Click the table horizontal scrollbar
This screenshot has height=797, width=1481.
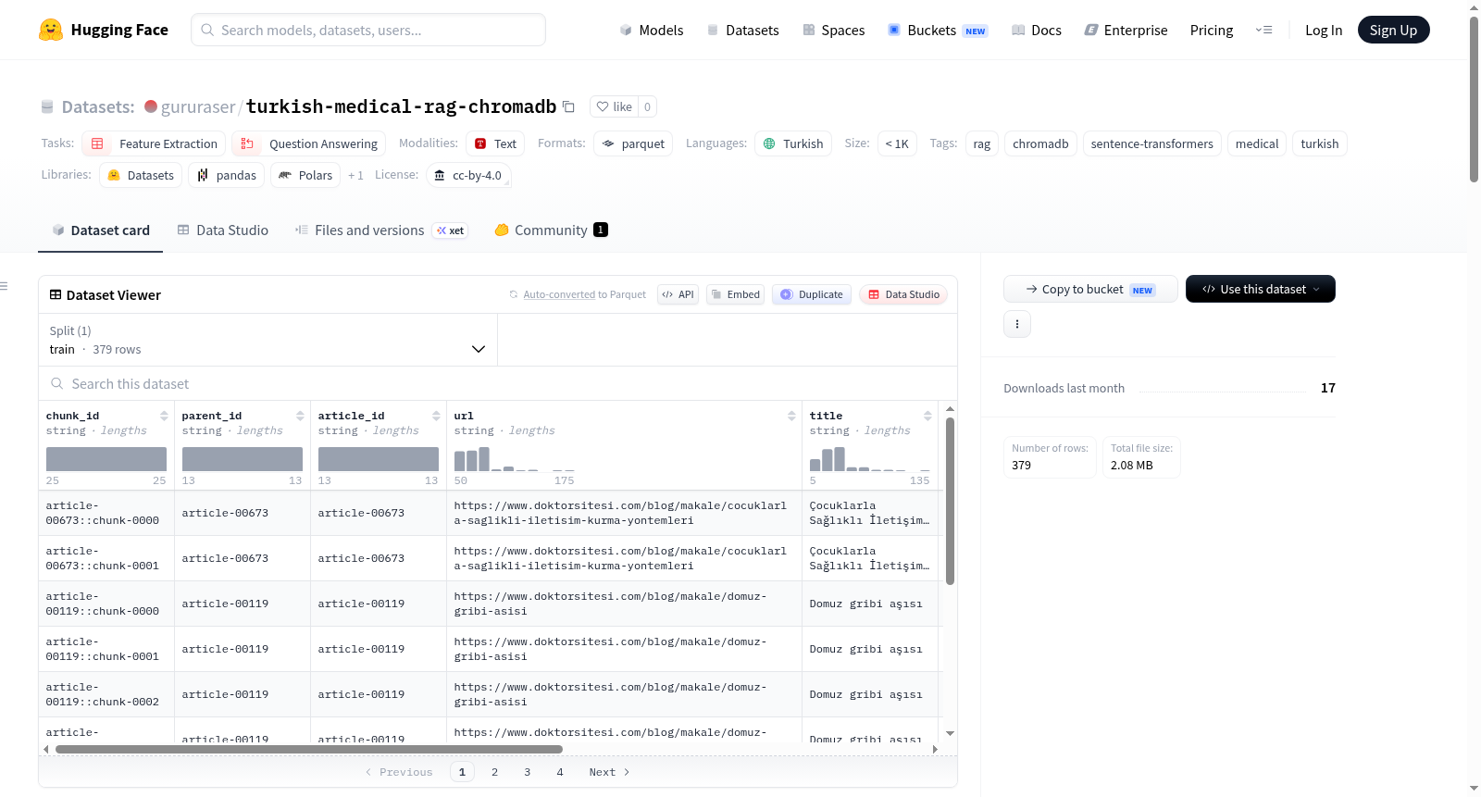(x=309, y=749)
